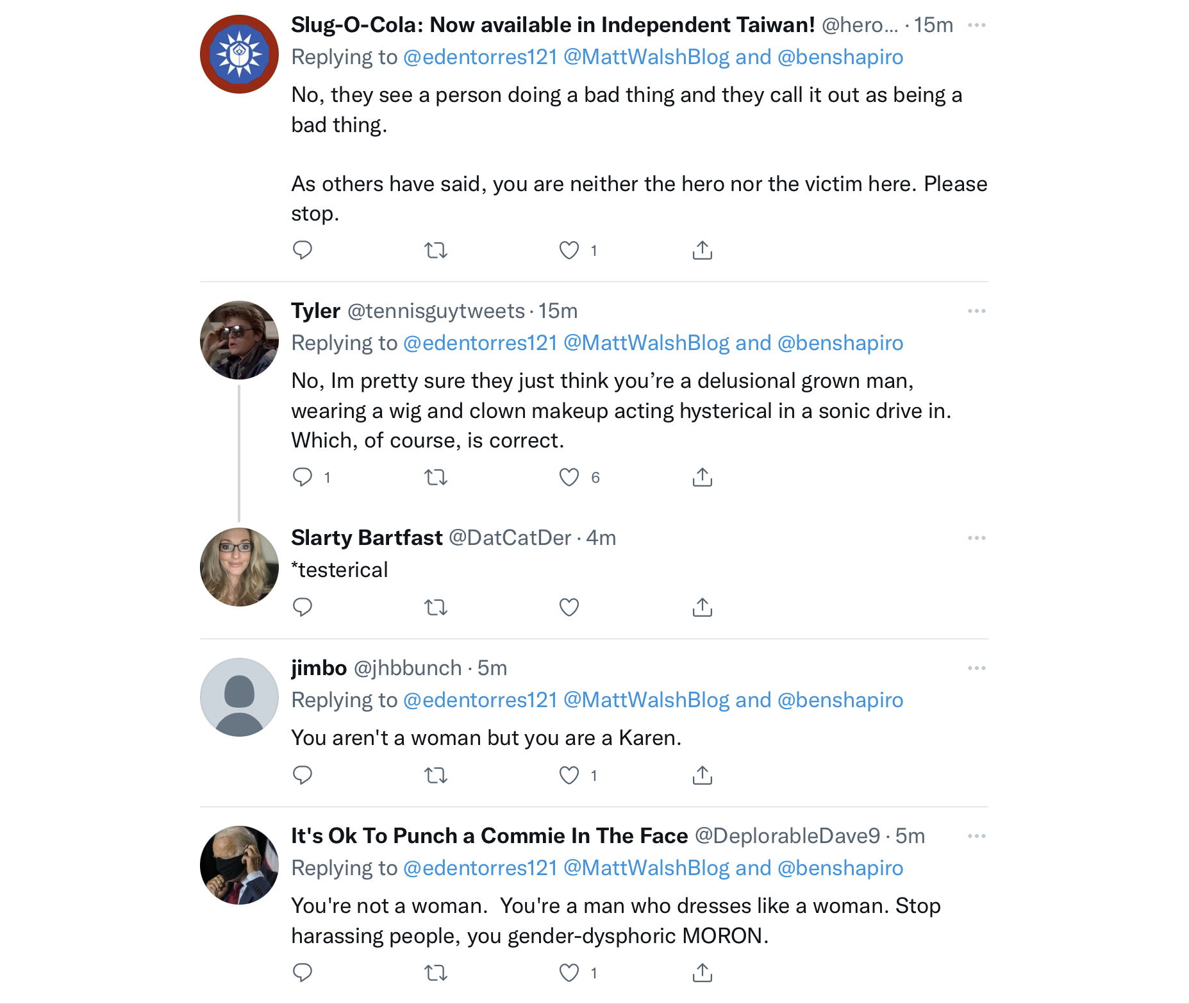
Task: Open more options on DeplorableDave9's tweet
Action: tap(976, 836)
